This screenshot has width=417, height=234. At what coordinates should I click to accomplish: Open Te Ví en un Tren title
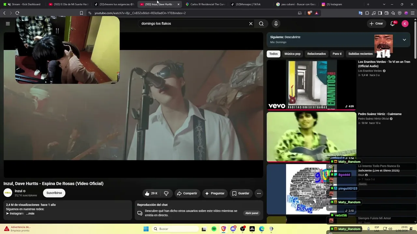(384, 64)
